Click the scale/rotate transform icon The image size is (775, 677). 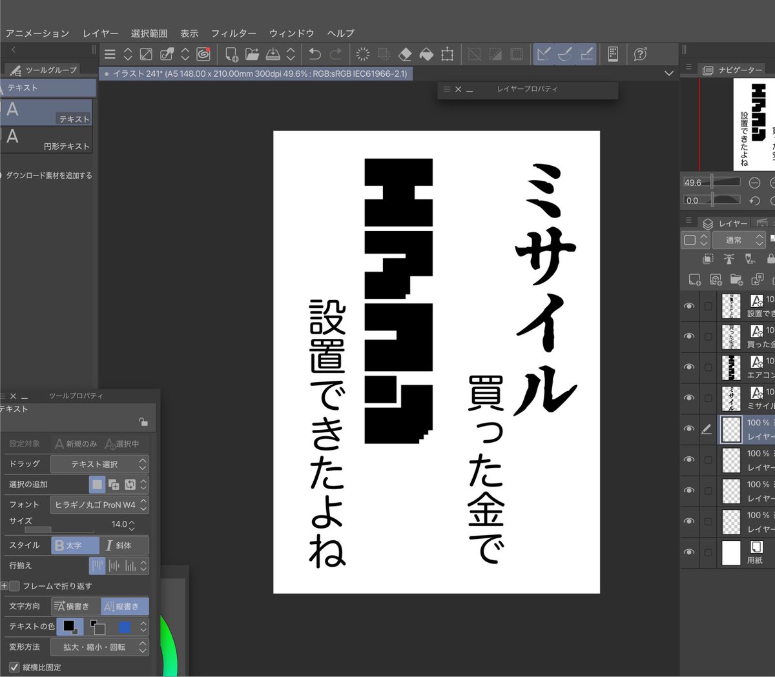pyautogui.click(x=447, y=54)
